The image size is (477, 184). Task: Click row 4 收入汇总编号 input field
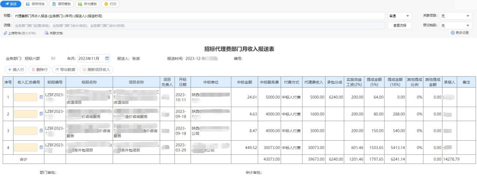coord(26,148)
